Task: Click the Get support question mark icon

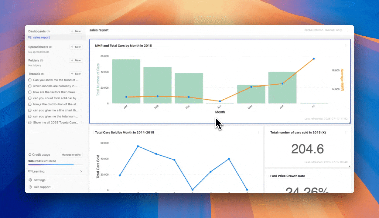Action: pos(30,187)
